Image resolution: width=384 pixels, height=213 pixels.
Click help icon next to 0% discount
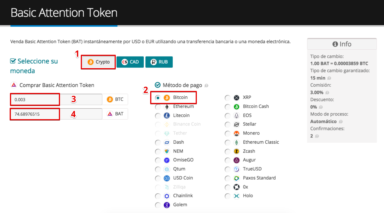(321, 107)
